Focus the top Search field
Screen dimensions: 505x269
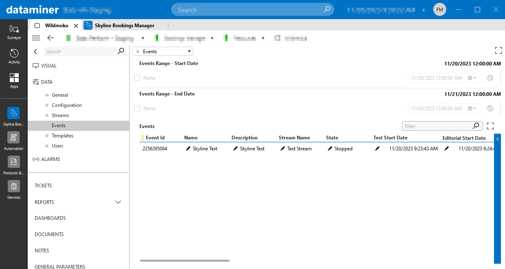tap(253, 10)
